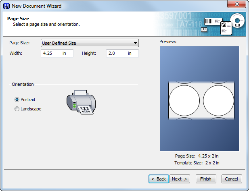Click the bold 'Page Size' heading
249x191 pixels.
(x=18, y=19)
